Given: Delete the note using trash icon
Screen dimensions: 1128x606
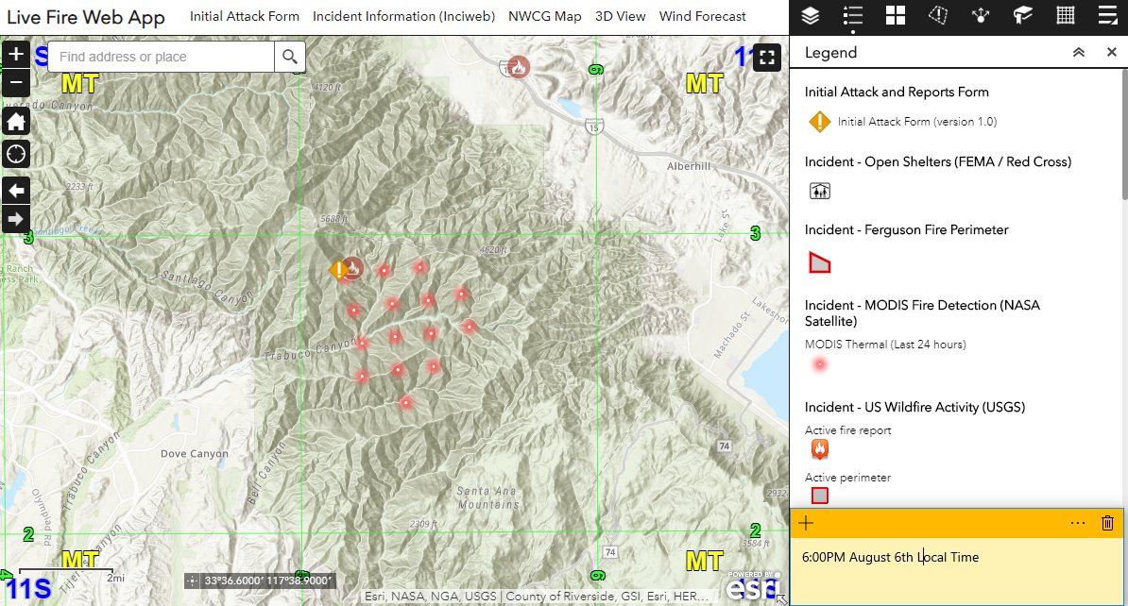Looking at the screenshot, I should coord(1106,522).
